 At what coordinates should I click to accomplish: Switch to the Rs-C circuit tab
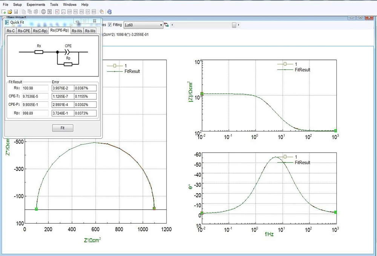click(x=10, y=30)
